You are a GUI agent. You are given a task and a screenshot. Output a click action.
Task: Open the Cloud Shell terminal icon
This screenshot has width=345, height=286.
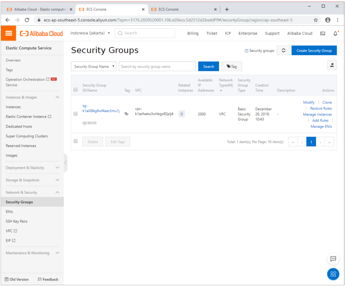point(323,33)
